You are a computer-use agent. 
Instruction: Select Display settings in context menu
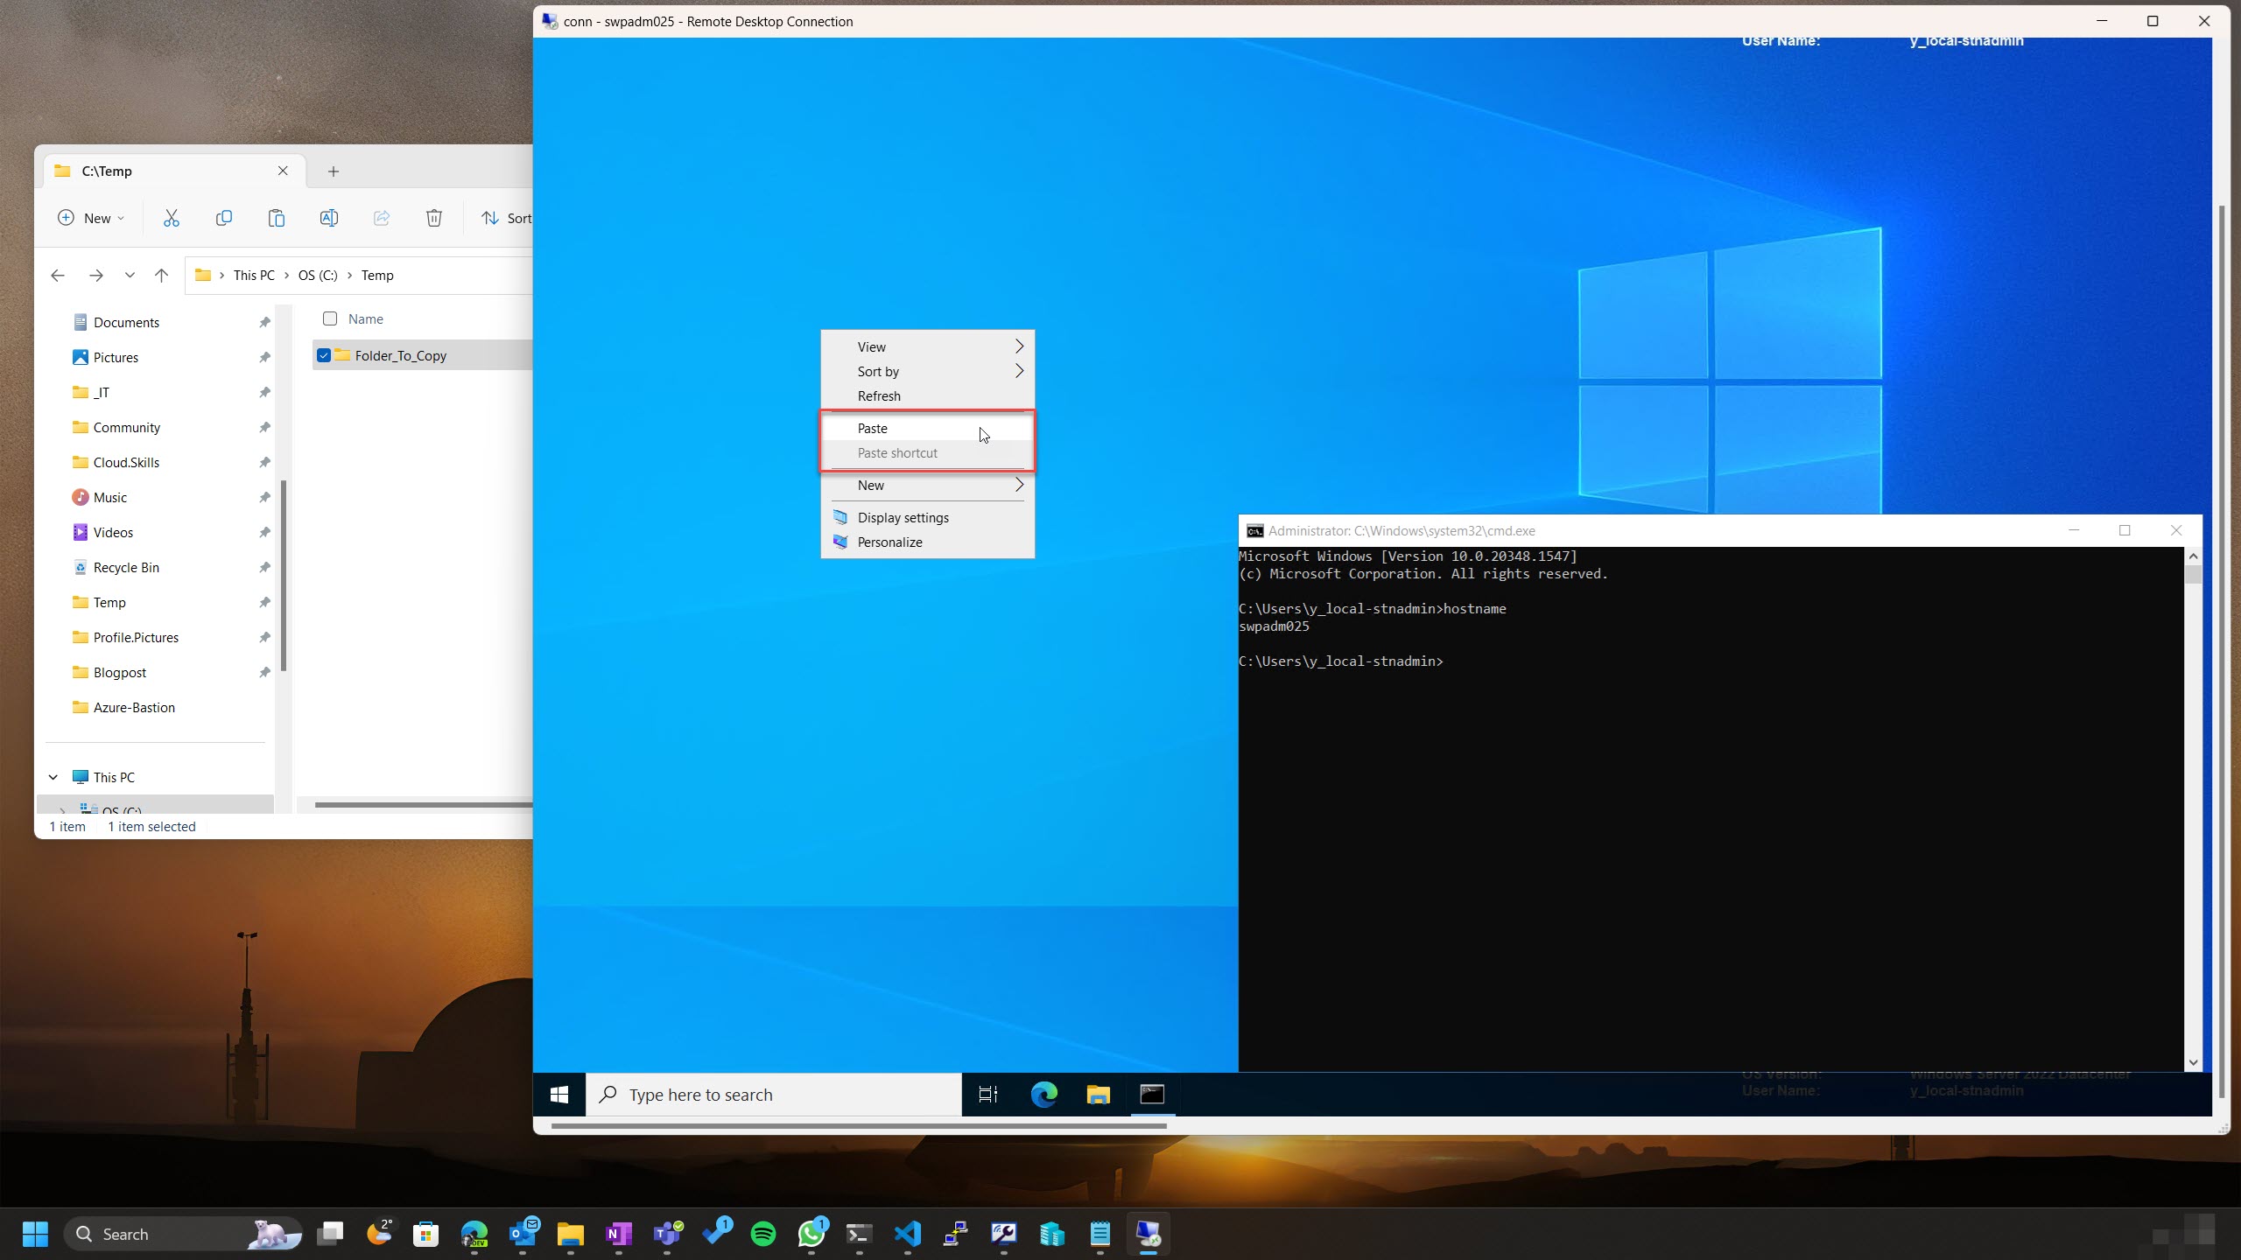click(903, 517)
